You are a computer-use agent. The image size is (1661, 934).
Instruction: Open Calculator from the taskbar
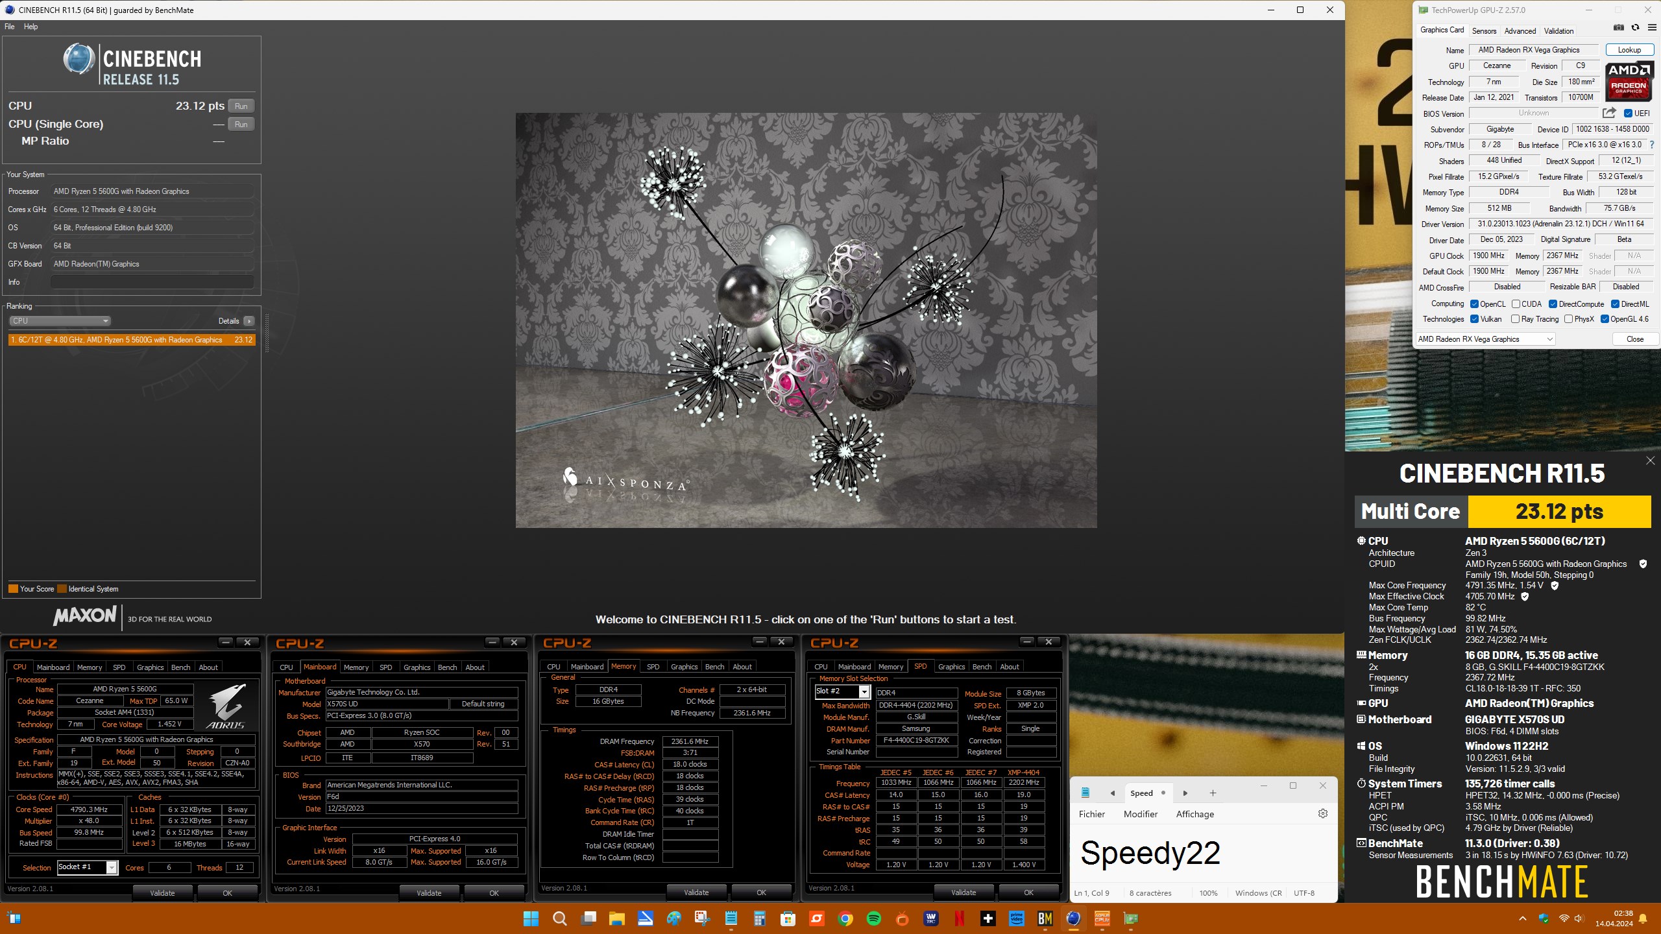pos(759,918)
